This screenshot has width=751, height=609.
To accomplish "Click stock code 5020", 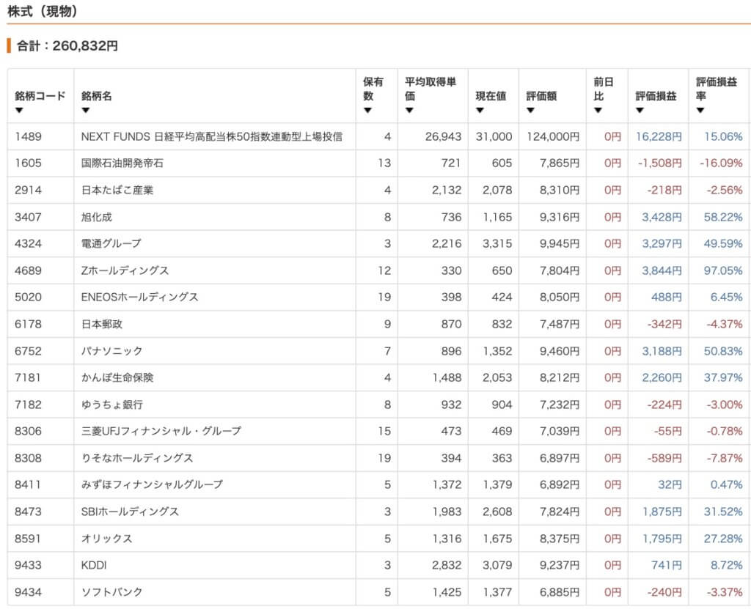I will point(28,298).
